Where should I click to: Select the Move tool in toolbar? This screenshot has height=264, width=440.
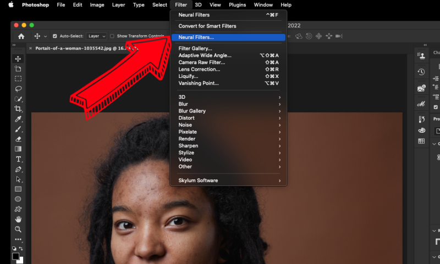pos(18,59)
